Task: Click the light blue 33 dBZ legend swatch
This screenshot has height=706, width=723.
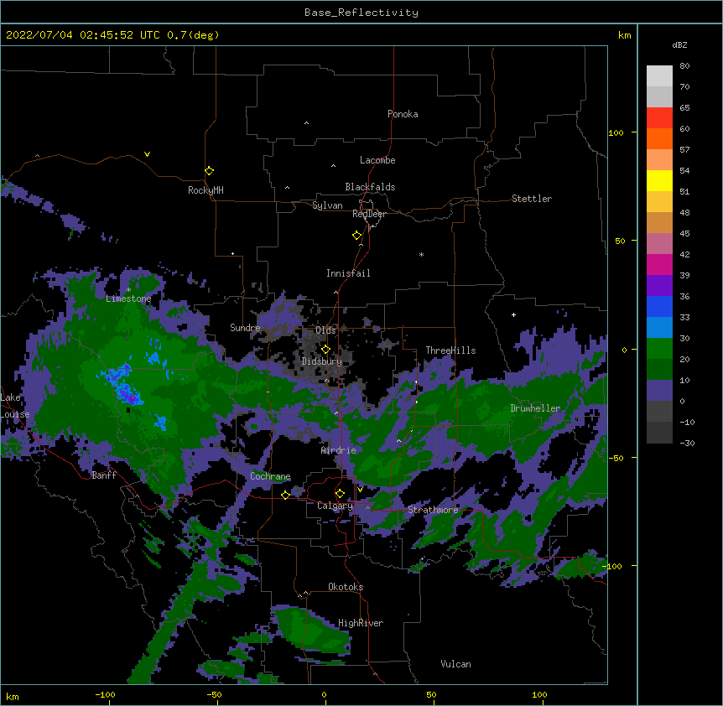Action: 659,328
